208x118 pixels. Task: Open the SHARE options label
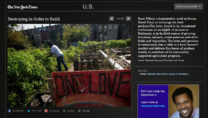pyautogui.click(x=86, y=111)
